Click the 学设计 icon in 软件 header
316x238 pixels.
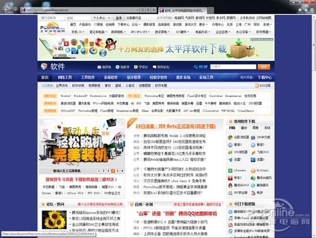[x=136, y=67]
